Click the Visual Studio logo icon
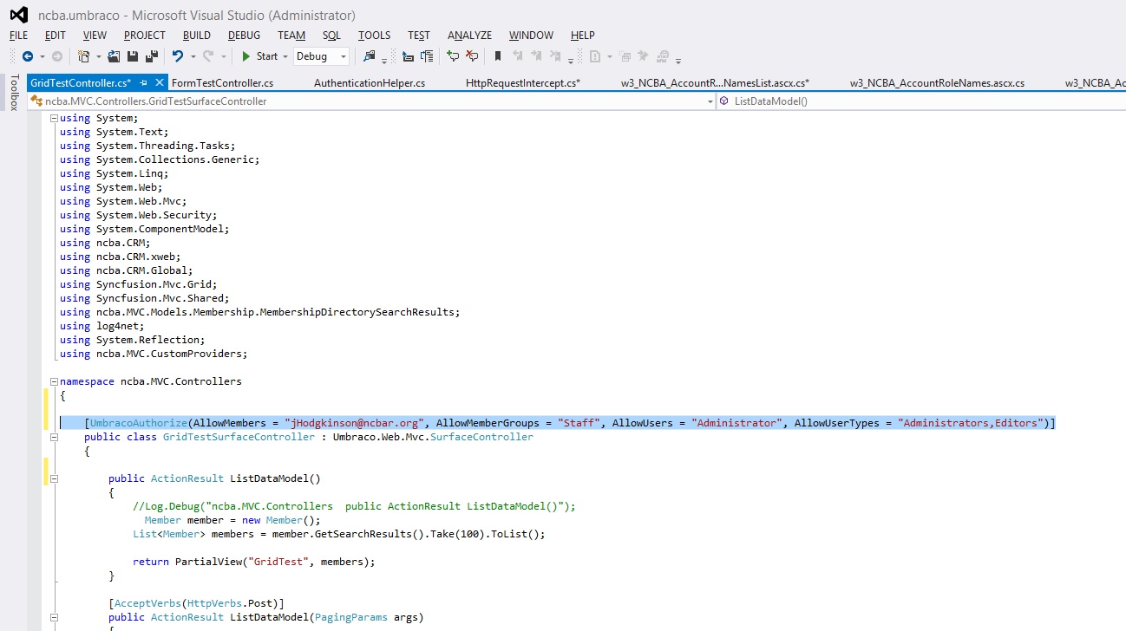Viewport: 1126px width, 631px height. click(x=18, y=15)
